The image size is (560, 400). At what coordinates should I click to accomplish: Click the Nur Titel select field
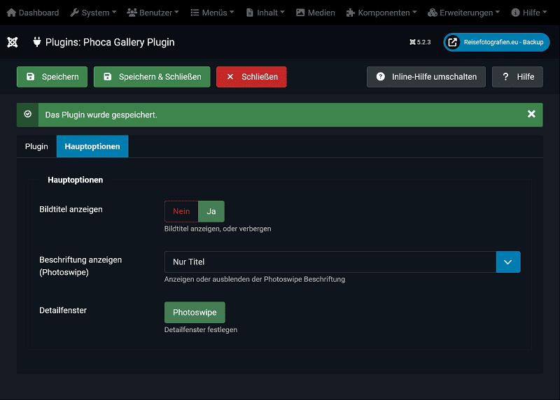(x=330, y=262)
